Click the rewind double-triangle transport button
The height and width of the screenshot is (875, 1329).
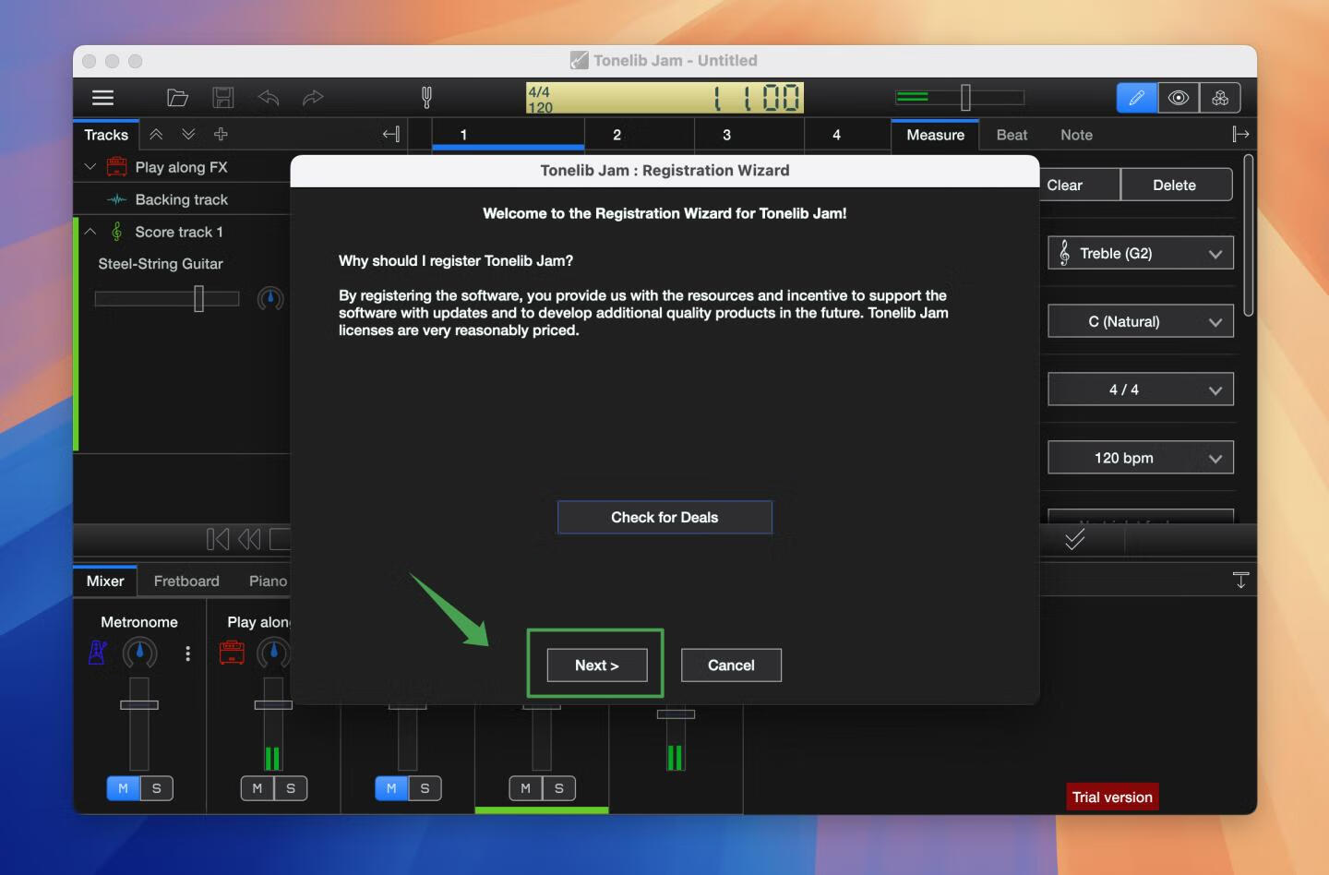click(249, 539)
